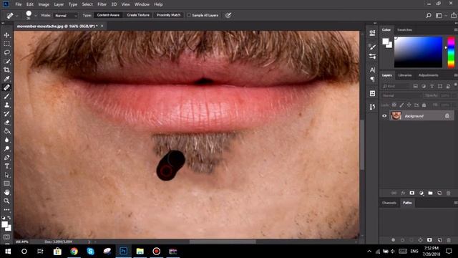Pick a color in the Color panel field
The image size is (458, 258).
pyautogui.click(x=418, y=52)
